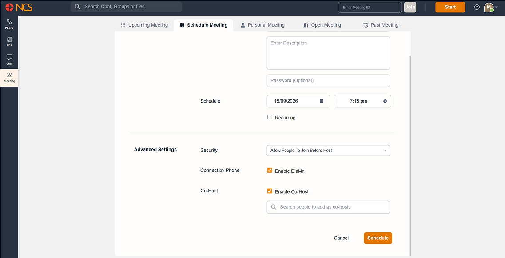Click the Cancel link
This screenshot has height=258, width=505.
(341, 238)
